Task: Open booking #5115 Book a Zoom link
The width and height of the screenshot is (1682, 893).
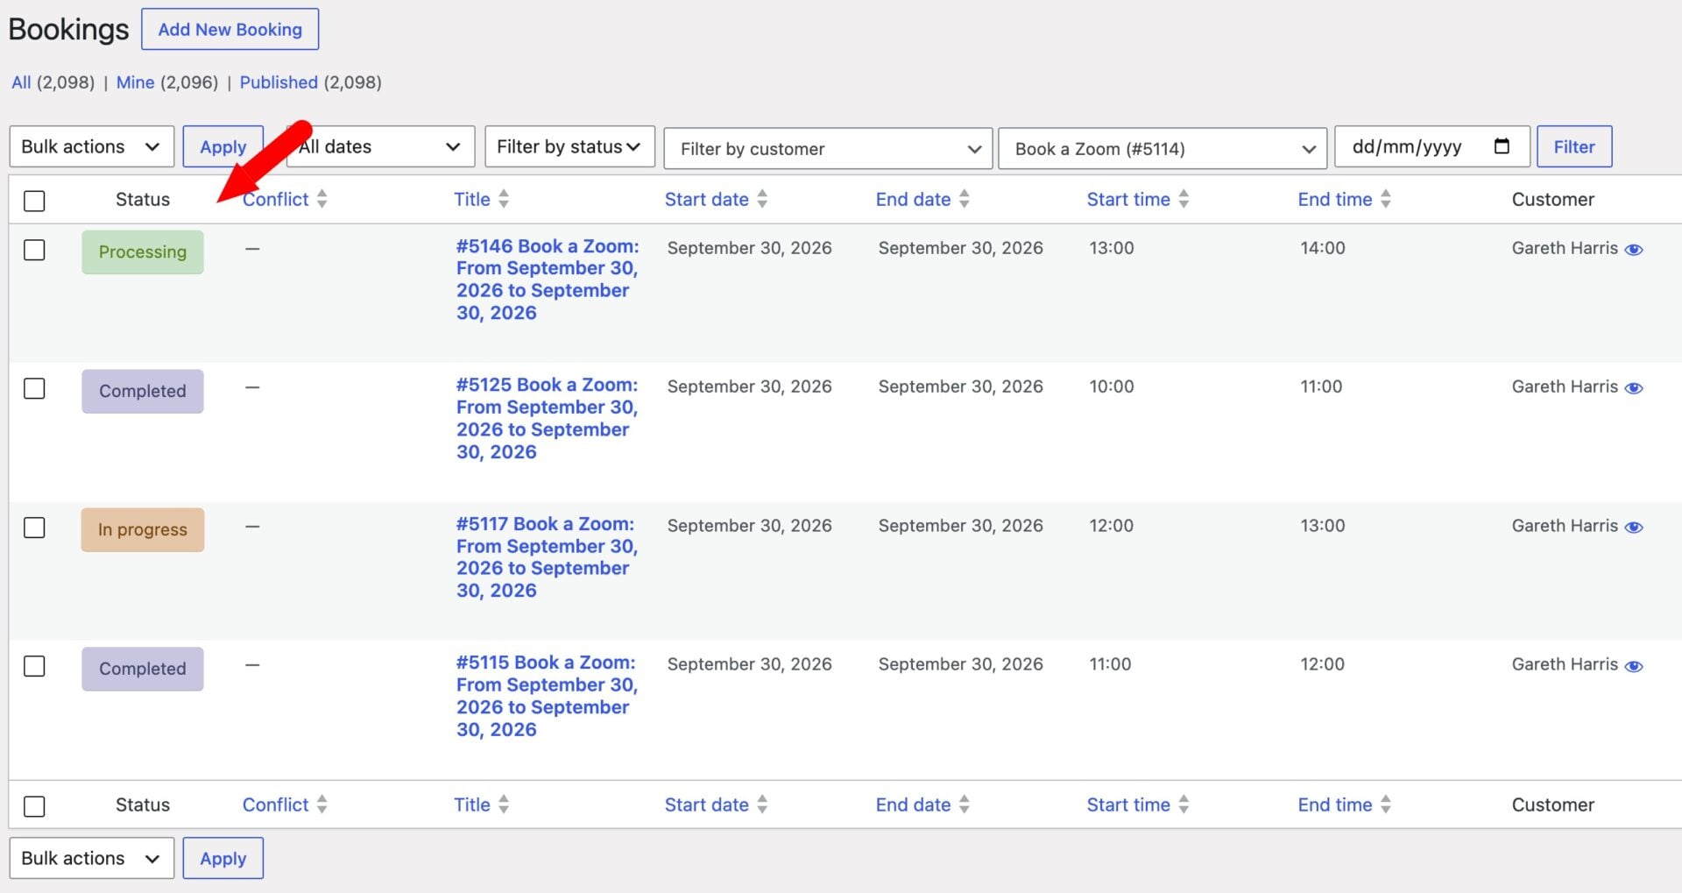Action: (547, 696)
